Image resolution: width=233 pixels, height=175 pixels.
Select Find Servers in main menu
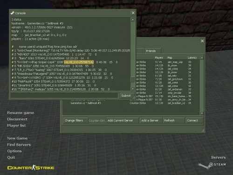(19, 145)
